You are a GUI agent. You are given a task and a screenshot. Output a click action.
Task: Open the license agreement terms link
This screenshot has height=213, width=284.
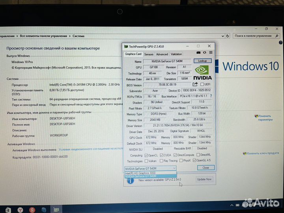tap(91, 149)
